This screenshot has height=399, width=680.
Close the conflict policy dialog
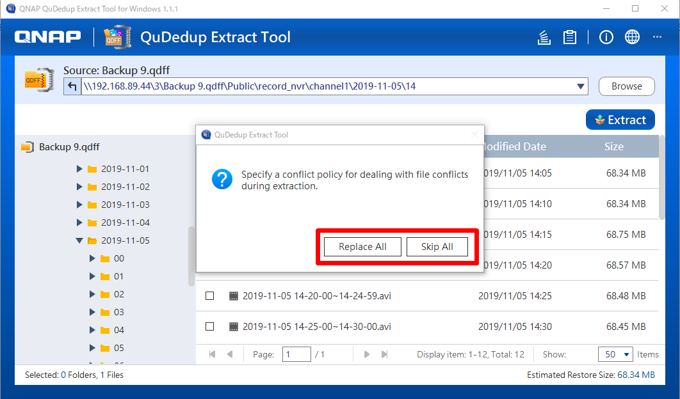tap(474, 135)
